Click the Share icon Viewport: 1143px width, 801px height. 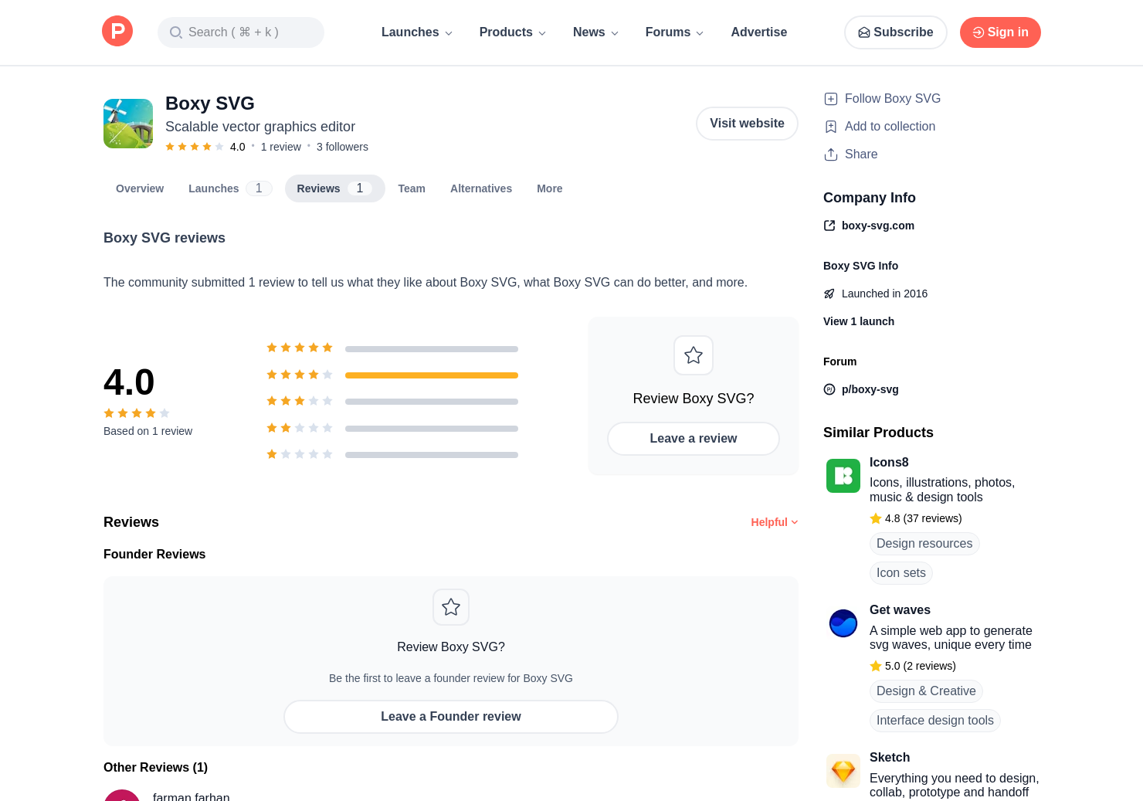point(831,154)
